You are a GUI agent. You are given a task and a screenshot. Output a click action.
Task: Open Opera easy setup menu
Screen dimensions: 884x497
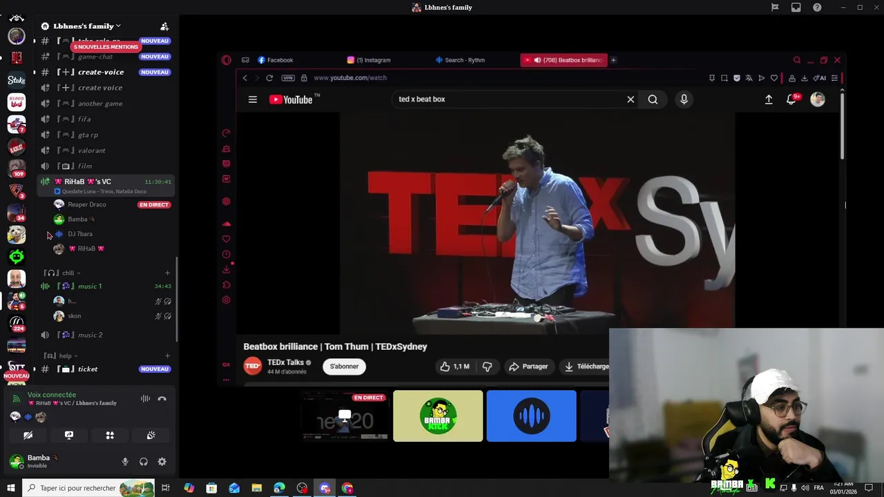[x=835, y=78]
